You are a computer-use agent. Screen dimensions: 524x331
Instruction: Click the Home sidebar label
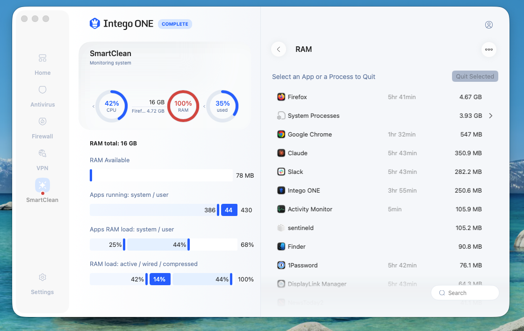click(43, 73)
